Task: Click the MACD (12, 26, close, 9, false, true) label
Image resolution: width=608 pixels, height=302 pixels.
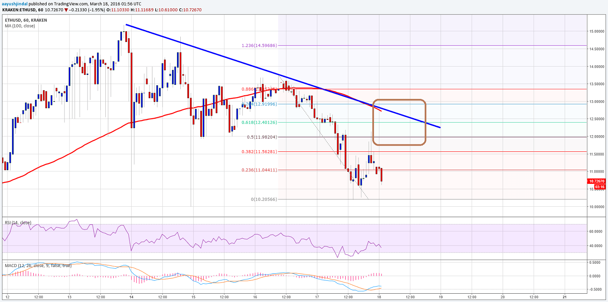Action: 38,265
